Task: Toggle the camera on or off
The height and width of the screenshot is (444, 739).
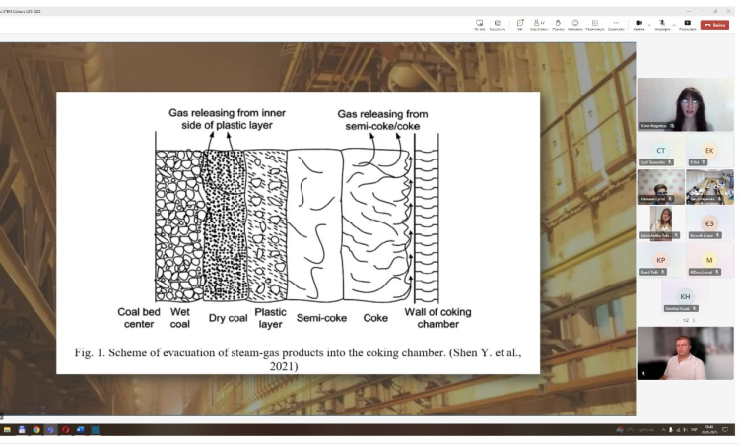Action: tap(638, 23)
